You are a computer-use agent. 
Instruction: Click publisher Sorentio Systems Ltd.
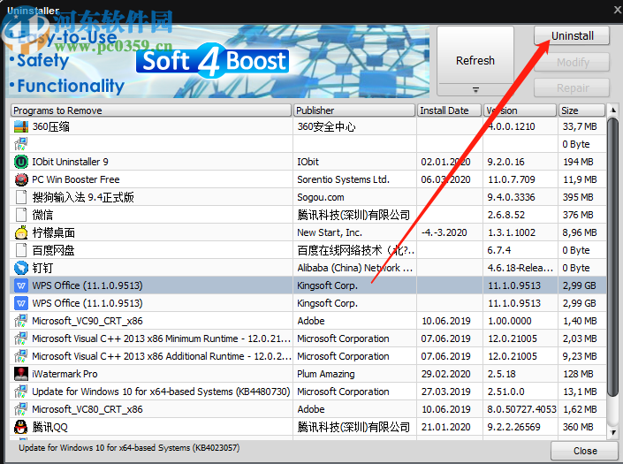[x=343, y=179]
